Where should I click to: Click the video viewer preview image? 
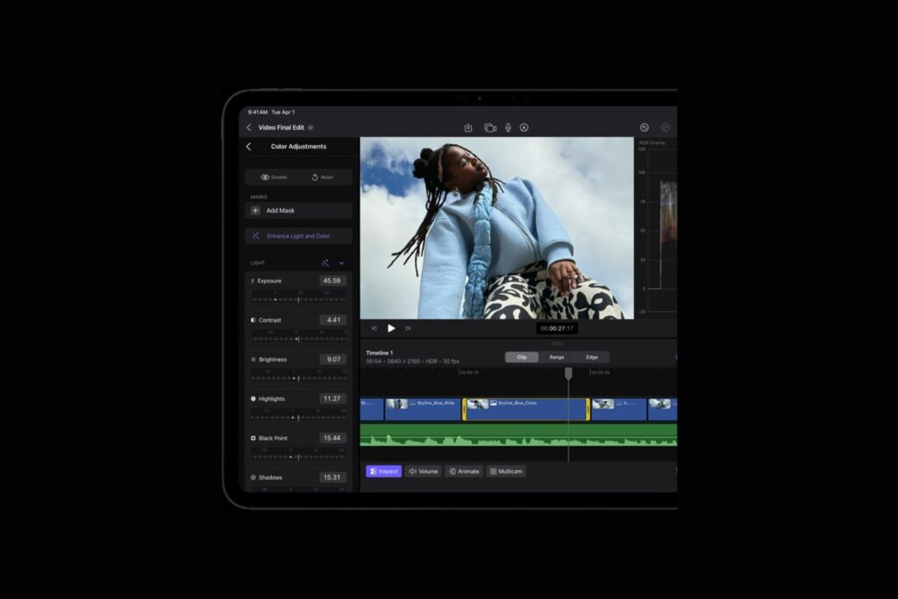[496, 228]
